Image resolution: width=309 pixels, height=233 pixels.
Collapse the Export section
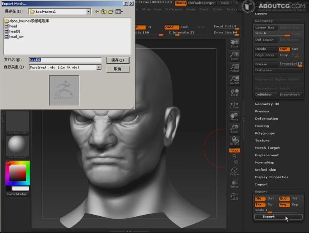261,192
